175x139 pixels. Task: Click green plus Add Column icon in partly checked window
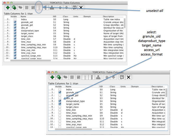click(x=52, y=77)
